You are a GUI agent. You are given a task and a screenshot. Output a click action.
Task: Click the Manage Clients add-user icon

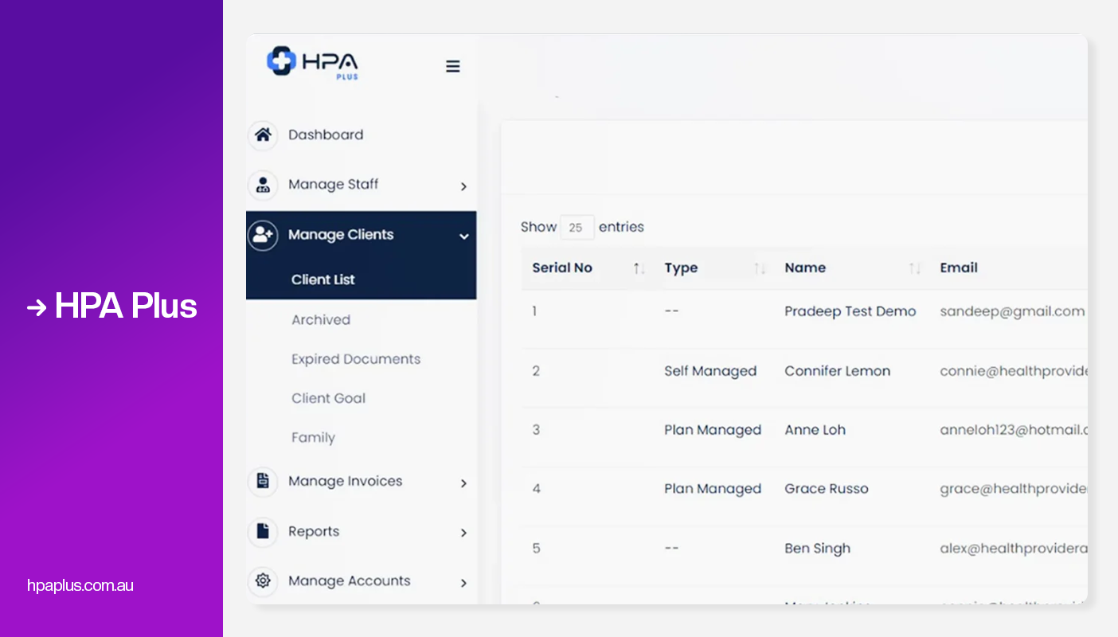[x=263, y=235]
